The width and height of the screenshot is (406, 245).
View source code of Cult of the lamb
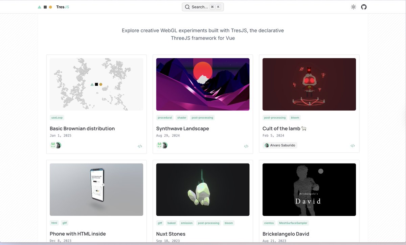click(353, 146)
